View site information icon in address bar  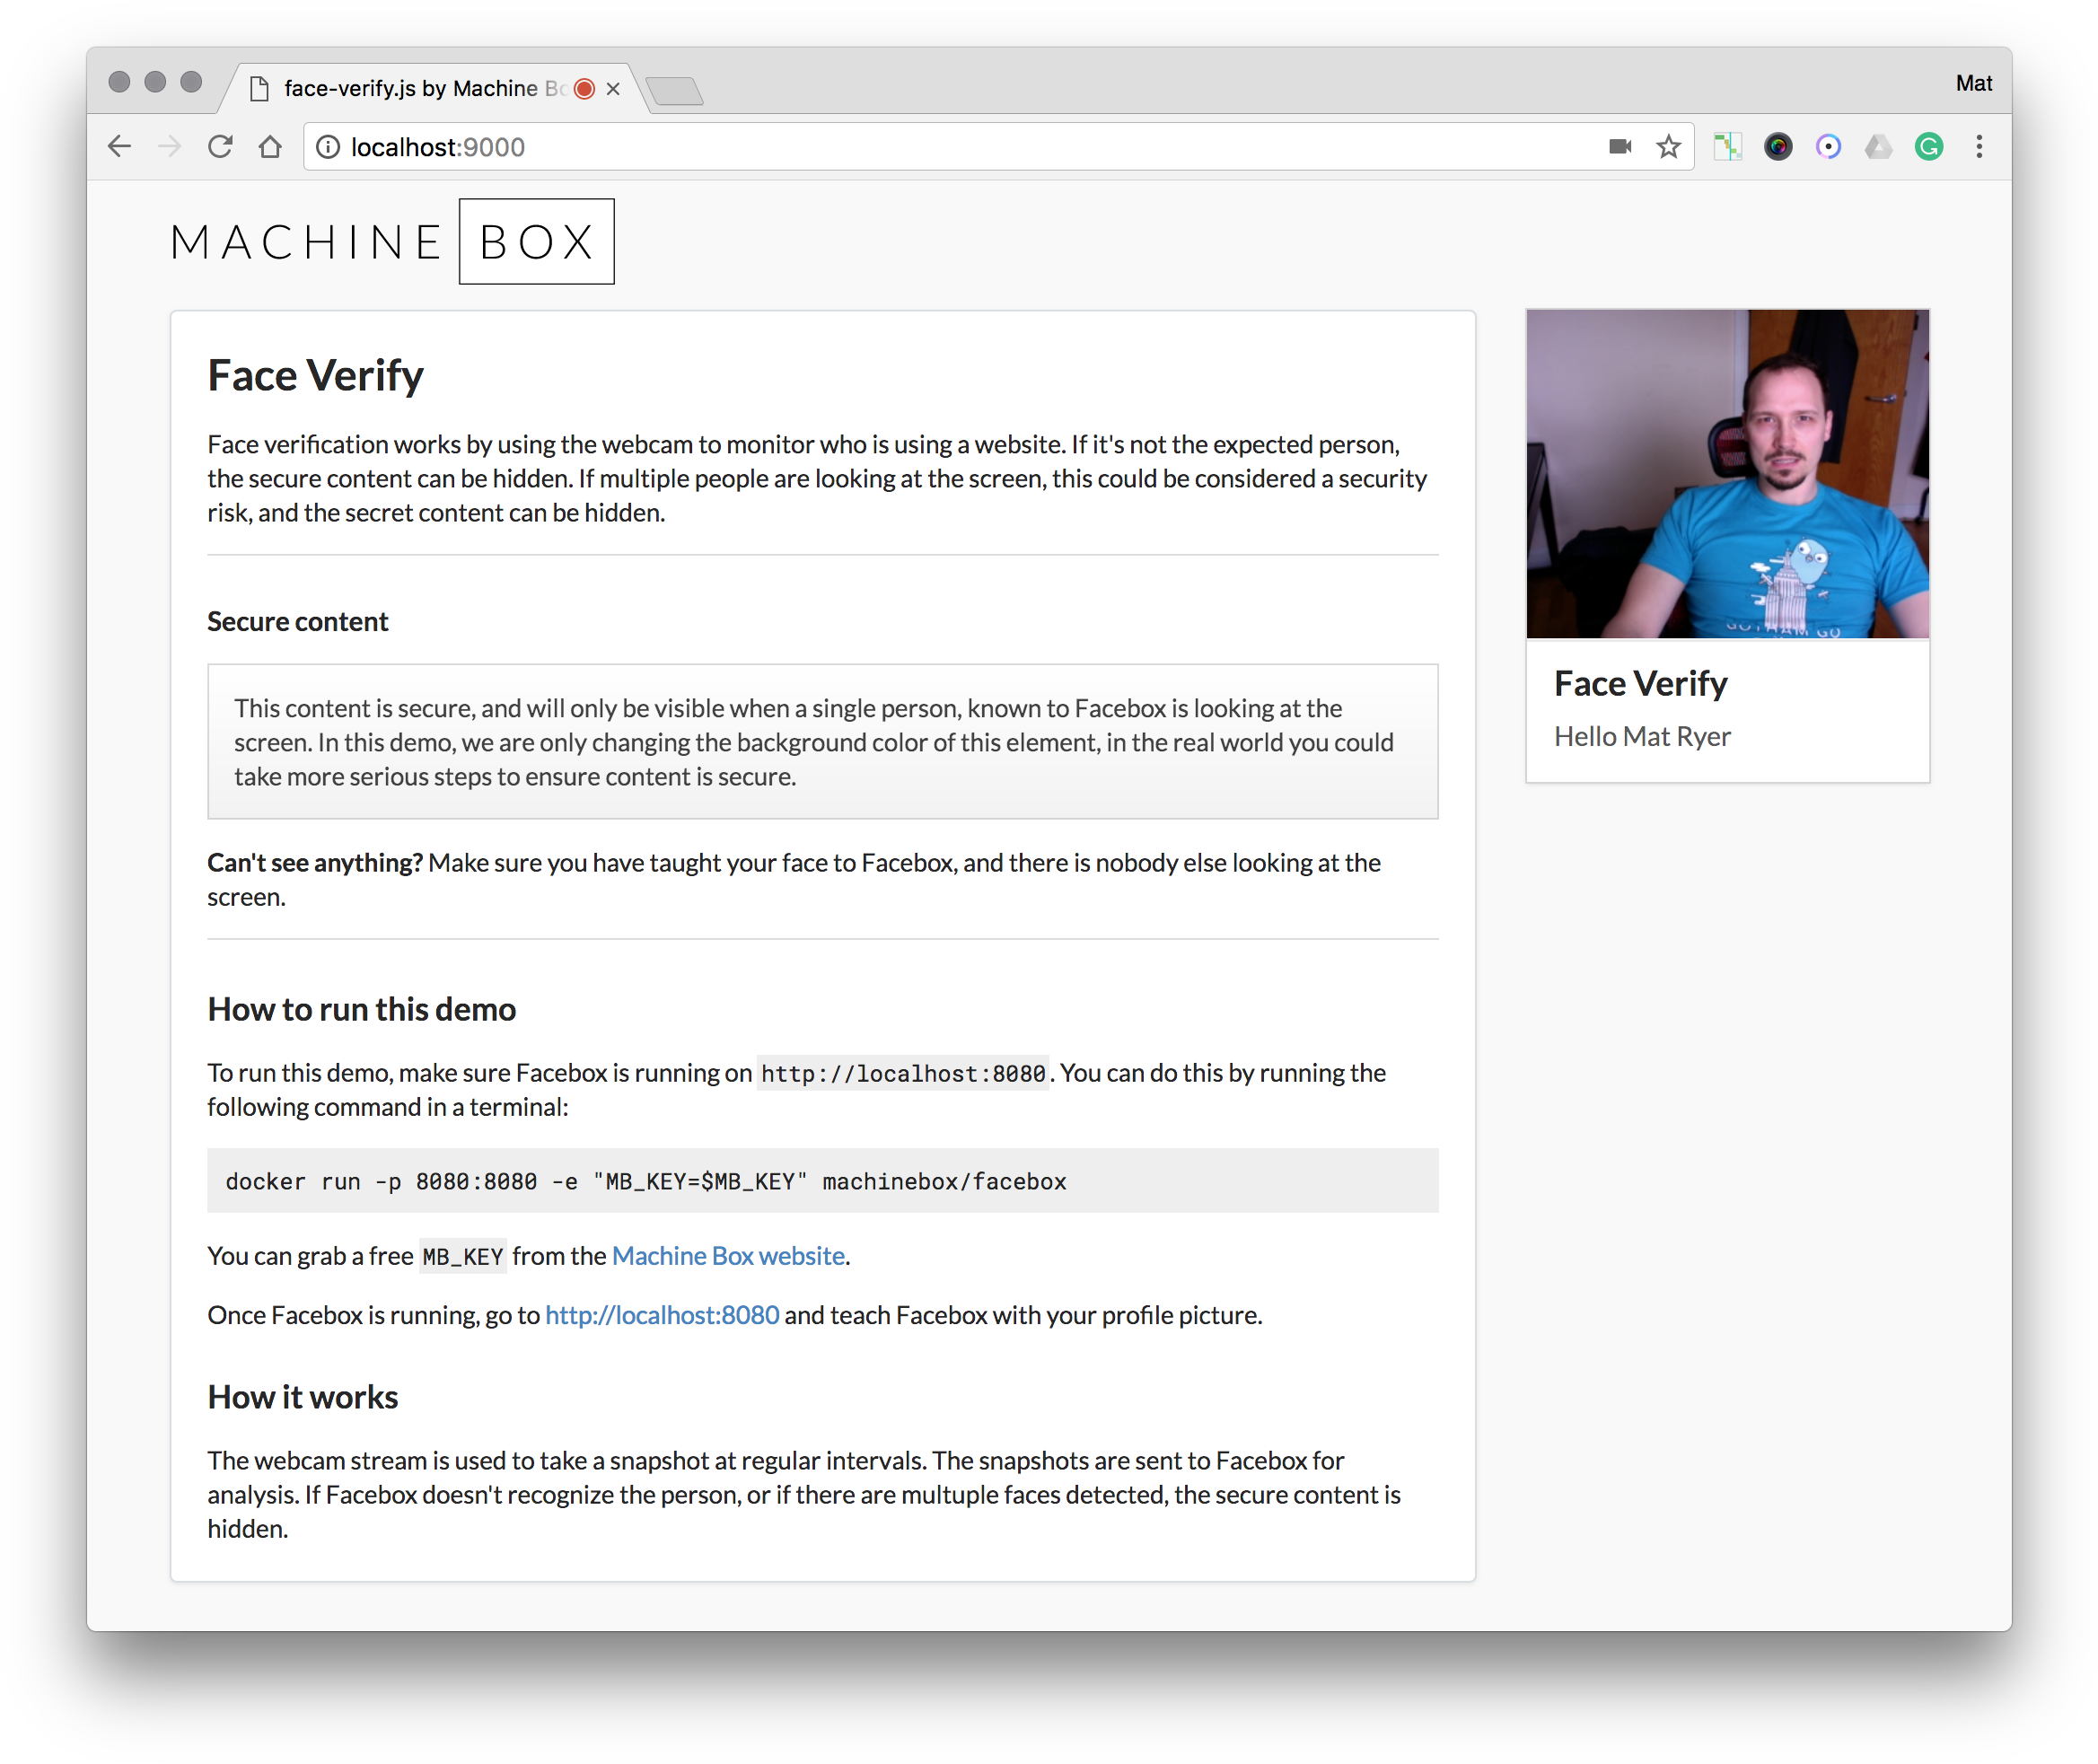[x=327, y=147]
